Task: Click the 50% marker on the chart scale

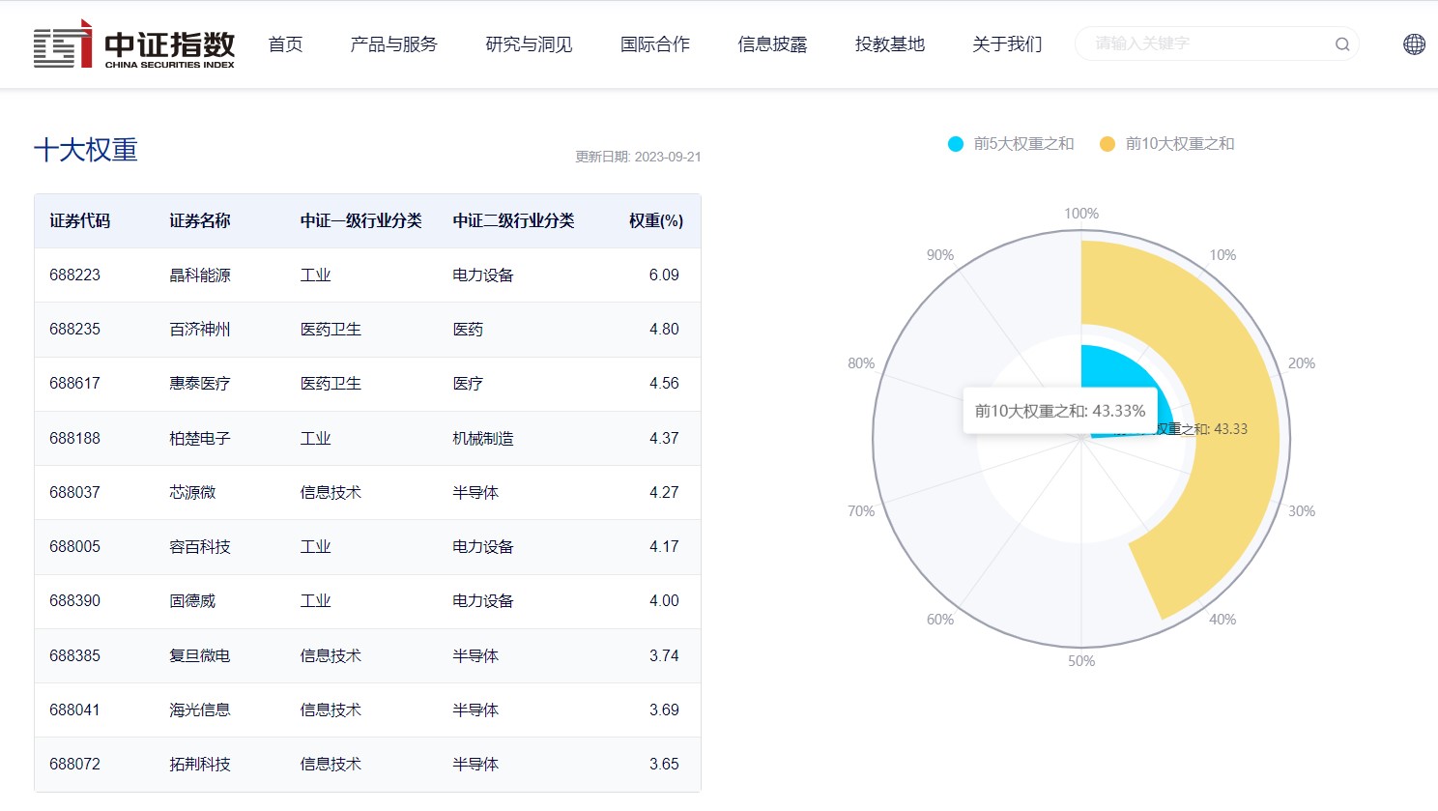Action: pos(1080,661)
